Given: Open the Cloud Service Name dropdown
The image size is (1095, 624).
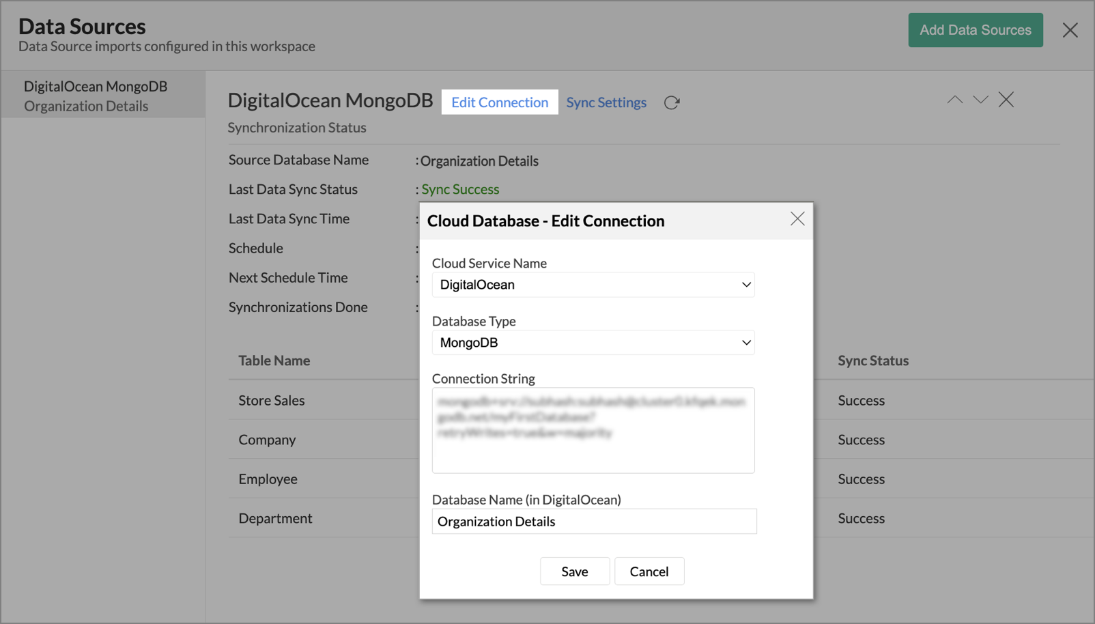Looking at the screenshot, I should [x=593, y=285].
